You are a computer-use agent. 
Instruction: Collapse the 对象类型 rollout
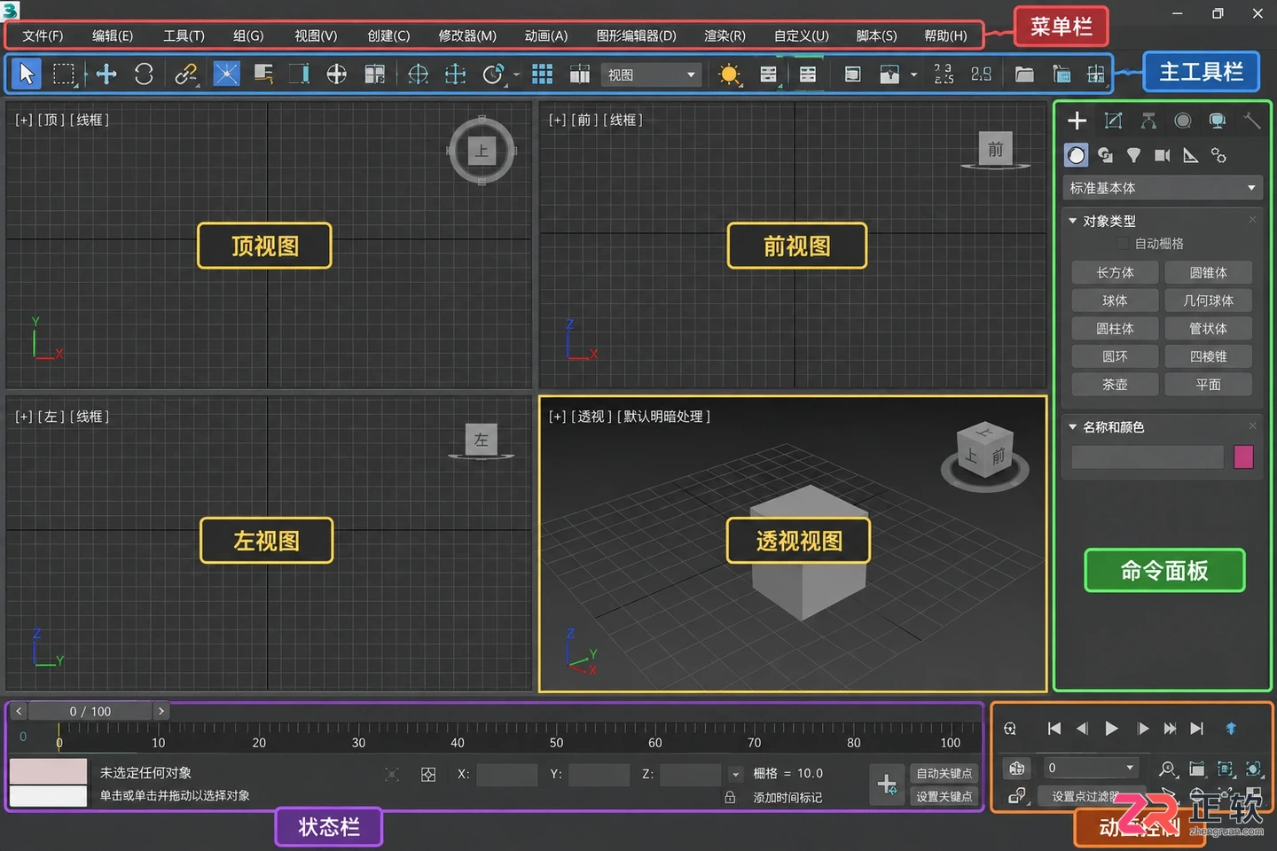tap(1073, 221)
